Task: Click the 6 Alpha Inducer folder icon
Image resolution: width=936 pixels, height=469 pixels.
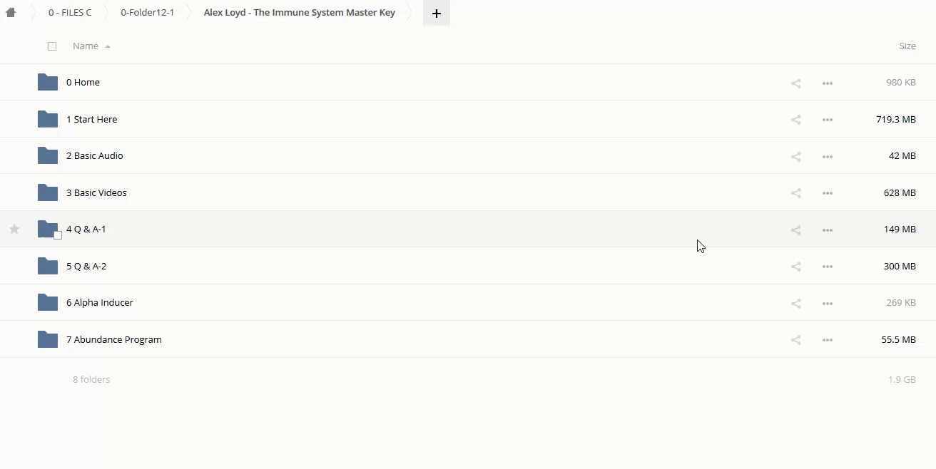Action: (x=48, y=302)
